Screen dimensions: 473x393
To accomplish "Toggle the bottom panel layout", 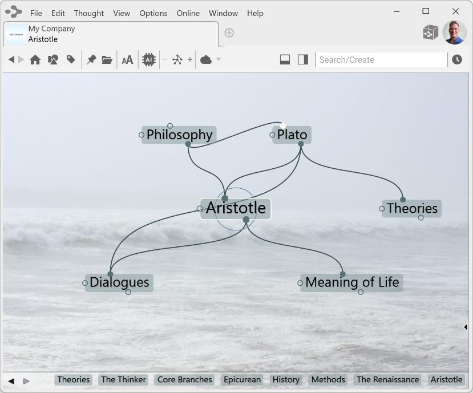I will [x=285, y=60].
